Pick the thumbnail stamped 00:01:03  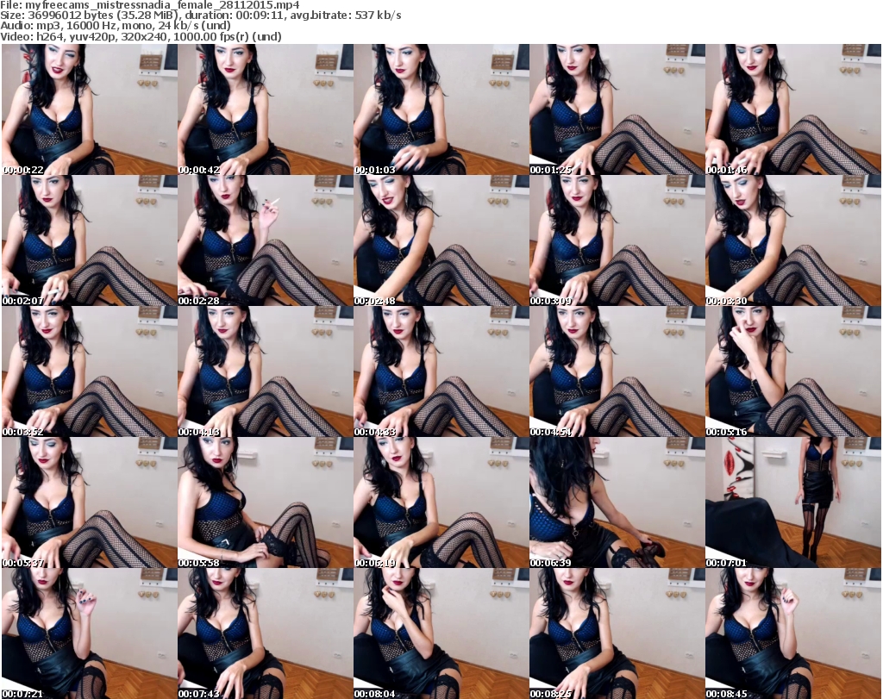pyautogui.click(x=441, y=109)
